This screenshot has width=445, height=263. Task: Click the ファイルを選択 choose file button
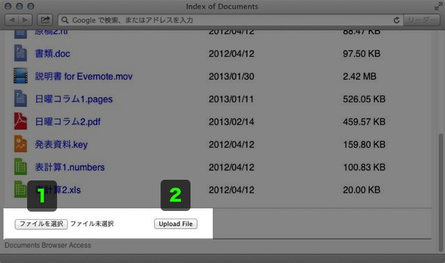tap(41, 224)
